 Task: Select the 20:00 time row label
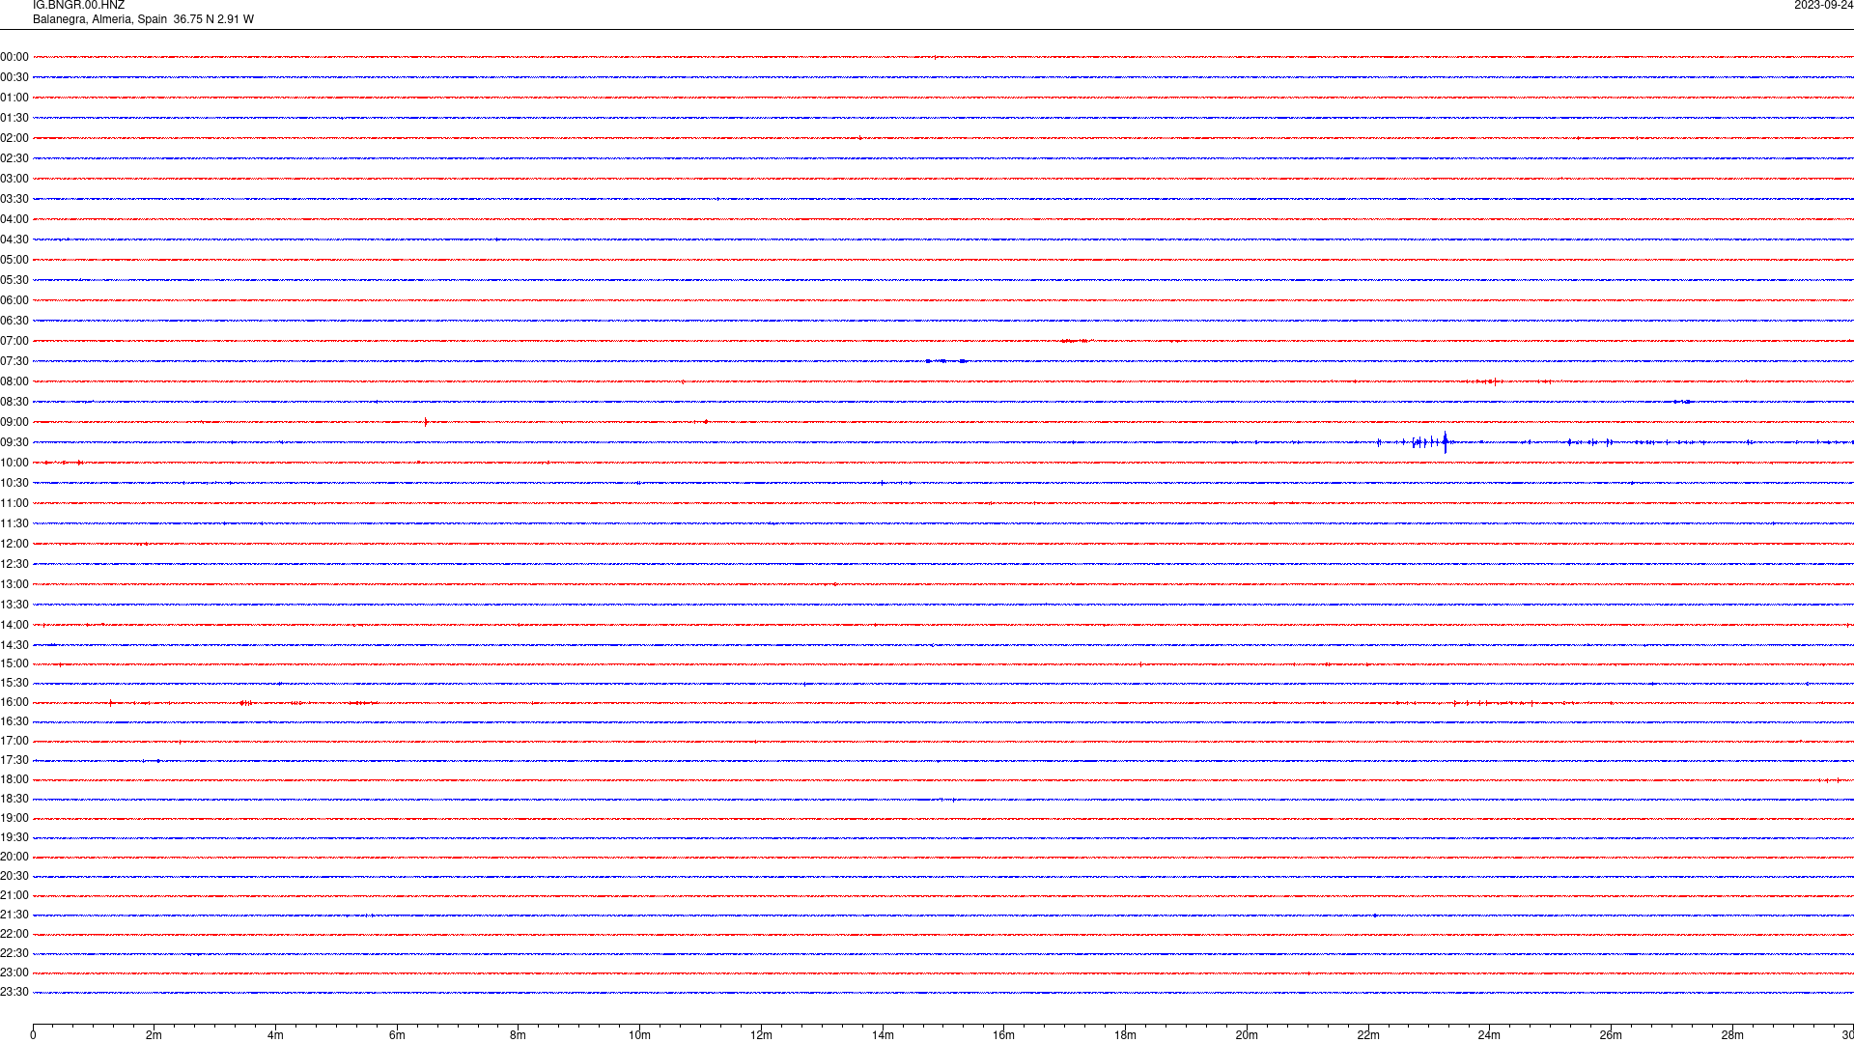click(14, 857)
